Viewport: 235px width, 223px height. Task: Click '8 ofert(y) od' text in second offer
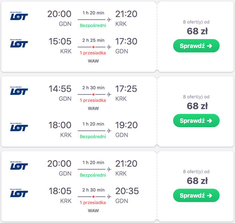(x=196, y=97)
